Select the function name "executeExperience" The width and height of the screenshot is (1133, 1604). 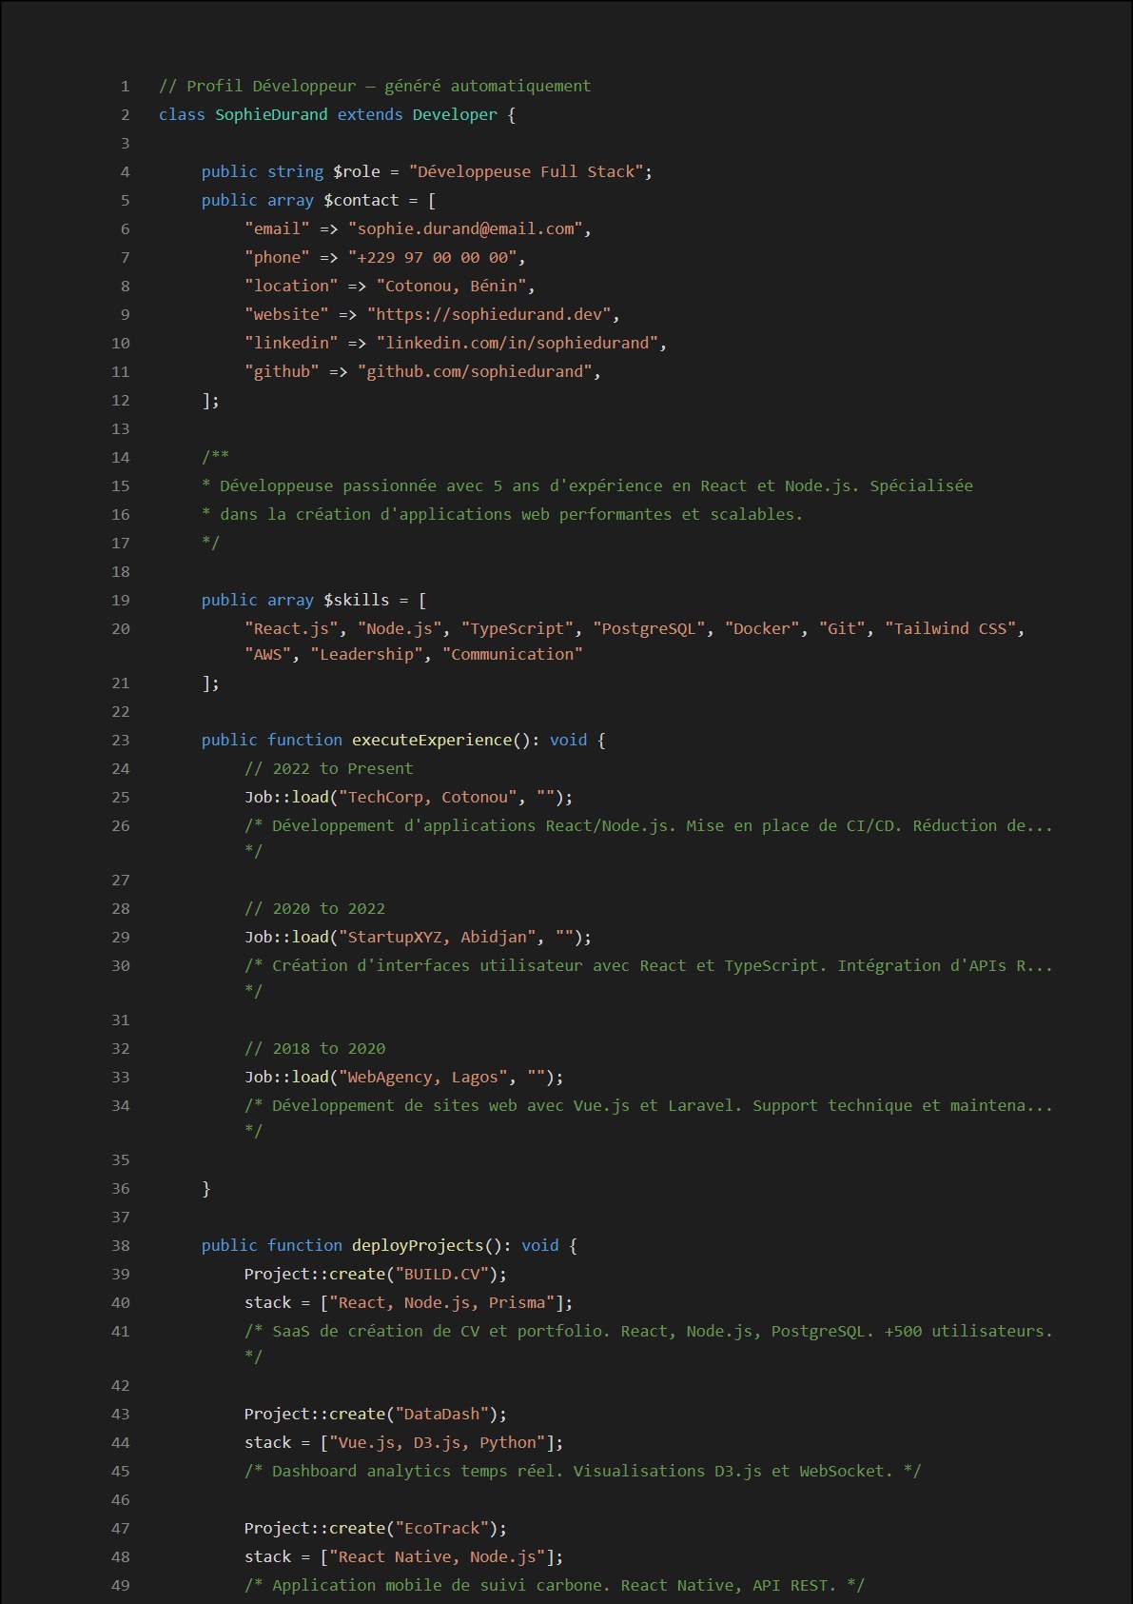pos(432,740)
